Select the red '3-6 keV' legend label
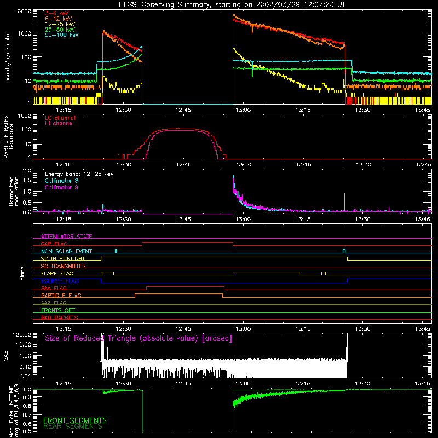 point(57,13)
